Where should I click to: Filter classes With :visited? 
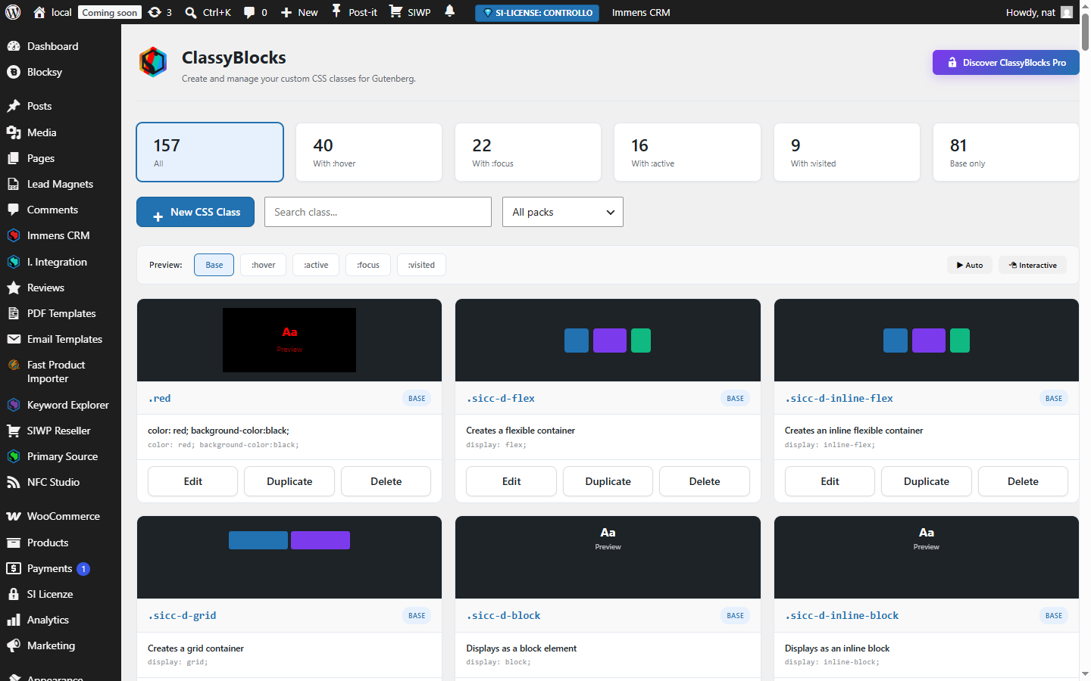point(847,152)
